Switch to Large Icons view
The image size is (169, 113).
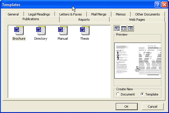[117, 29]
